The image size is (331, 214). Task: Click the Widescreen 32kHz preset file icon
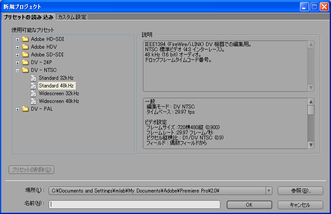(x=33, y=93)
